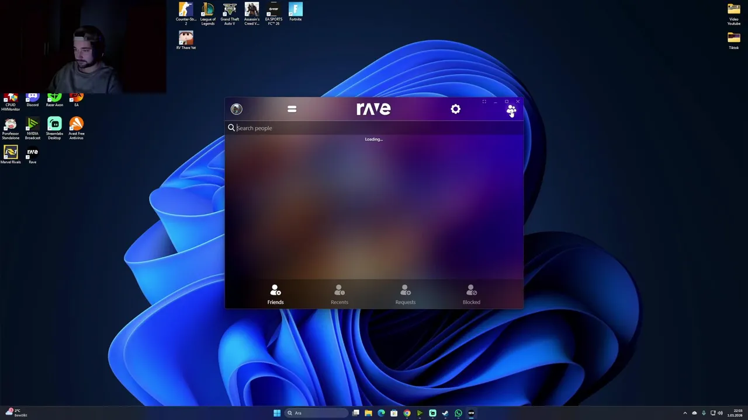Open the volume control in system tray
Image resolution: width=748 pixels, height=420 pixels.
(x=720, y=413)
